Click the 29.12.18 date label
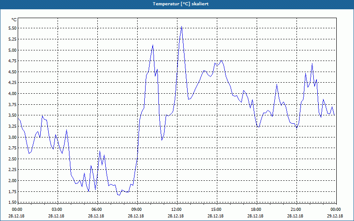The width and height of the screenshot is (354, 221). (335, 216)
